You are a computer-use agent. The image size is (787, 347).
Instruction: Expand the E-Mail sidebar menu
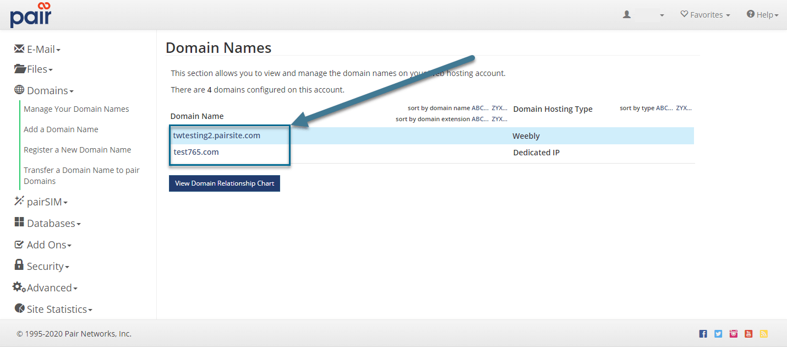pos(37,49)
